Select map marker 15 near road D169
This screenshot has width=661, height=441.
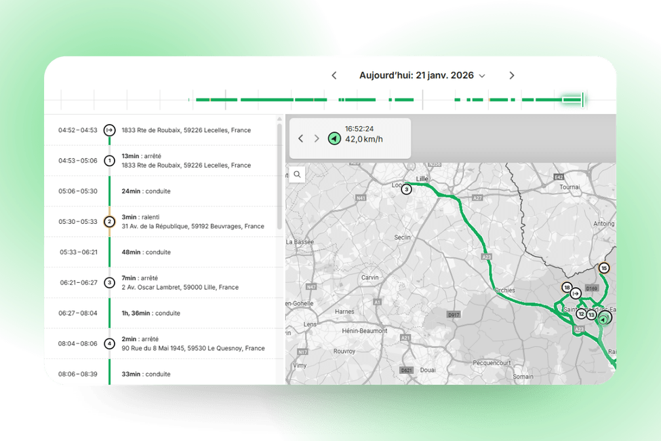click(x=603, y=268)
